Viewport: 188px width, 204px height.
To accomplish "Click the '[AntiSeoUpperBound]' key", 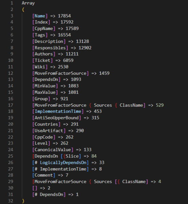I will [x=57, y=118].
